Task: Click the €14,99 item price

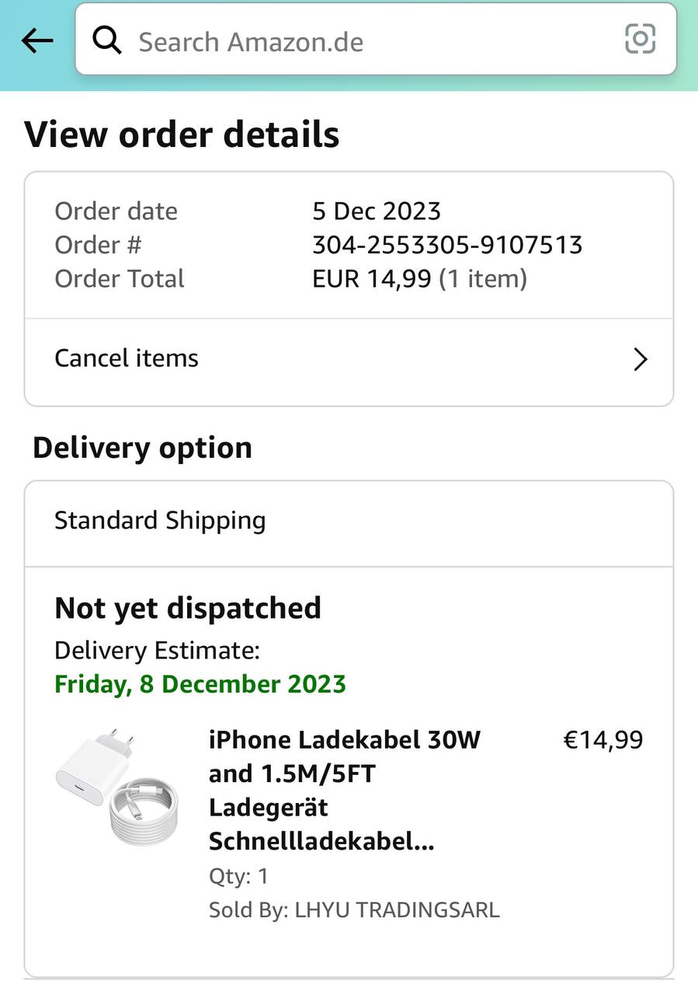Action: tap(603, 740)
